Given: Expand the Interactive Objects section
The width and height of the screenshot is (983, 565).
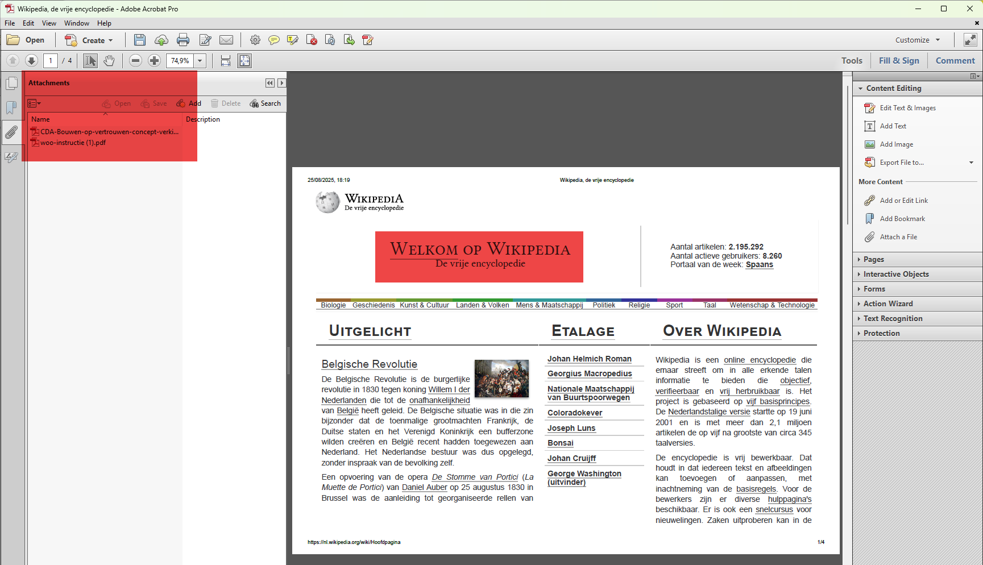Looking at the screenshot, I should [x=918, y=274].
